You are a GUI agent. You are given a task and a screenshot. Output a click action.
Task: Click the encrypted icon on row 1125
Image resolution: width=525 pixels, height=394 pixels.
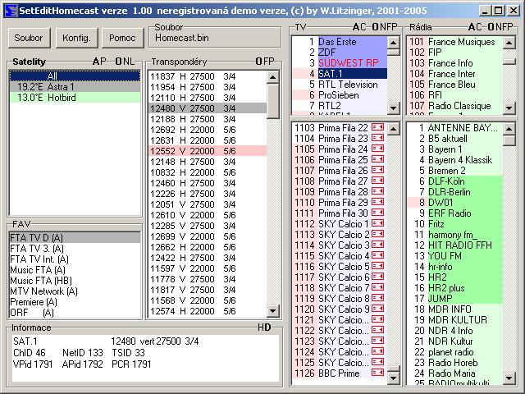(377, 362)
